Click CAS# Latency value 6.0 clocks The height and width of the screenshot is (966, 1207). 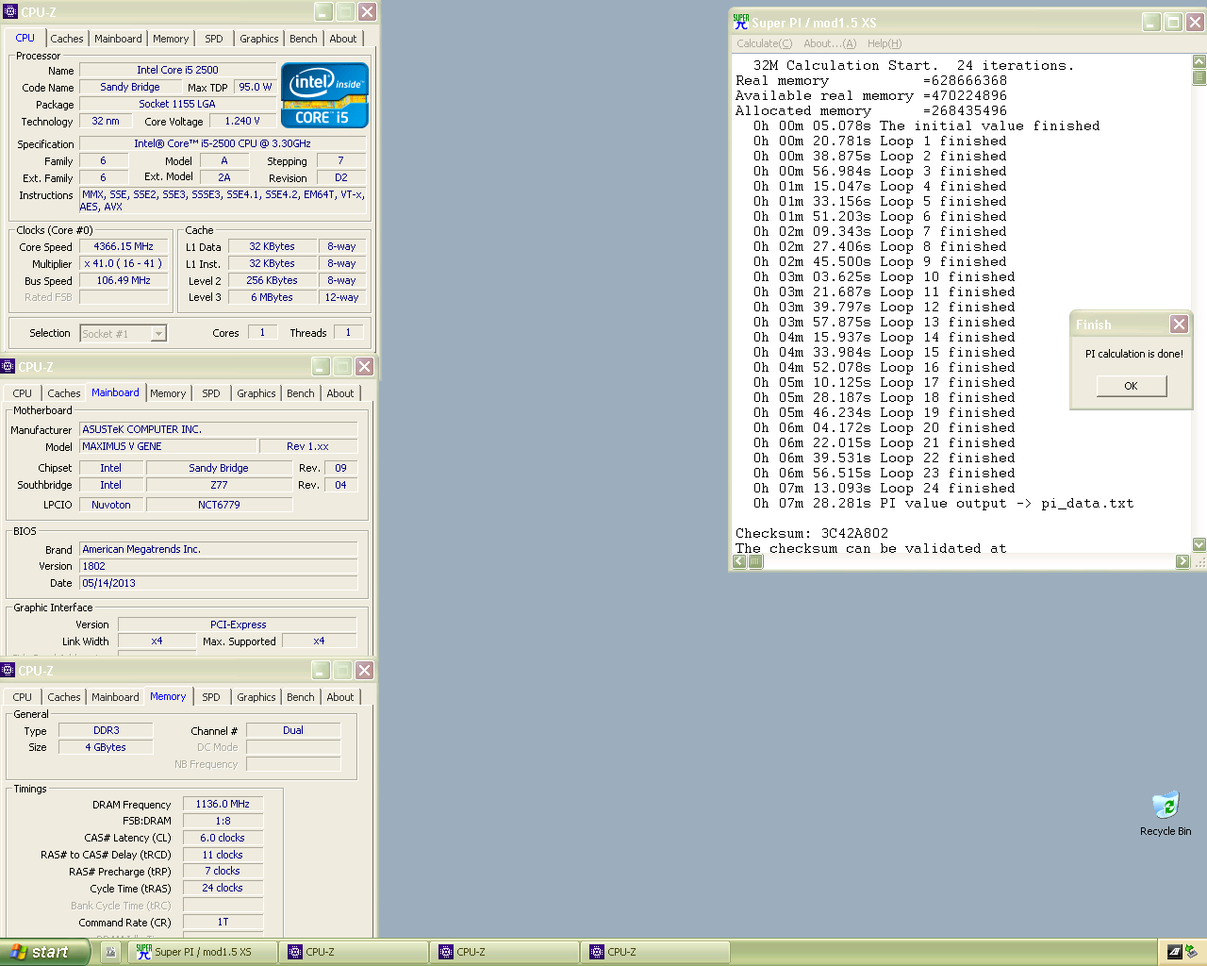pos(223,838)
